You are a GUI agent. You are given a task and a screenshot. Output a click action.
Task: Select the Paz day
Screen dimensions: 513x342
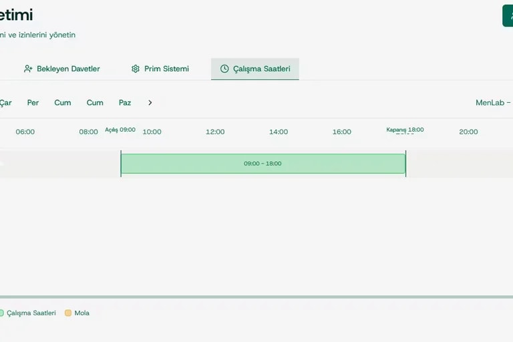pos(125,103)
